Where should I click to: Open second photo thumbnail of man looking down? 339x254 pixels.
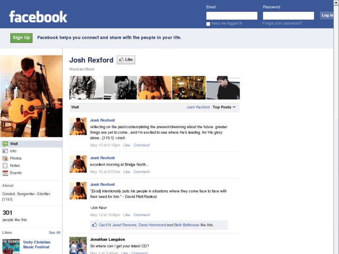tap(120, 88)
